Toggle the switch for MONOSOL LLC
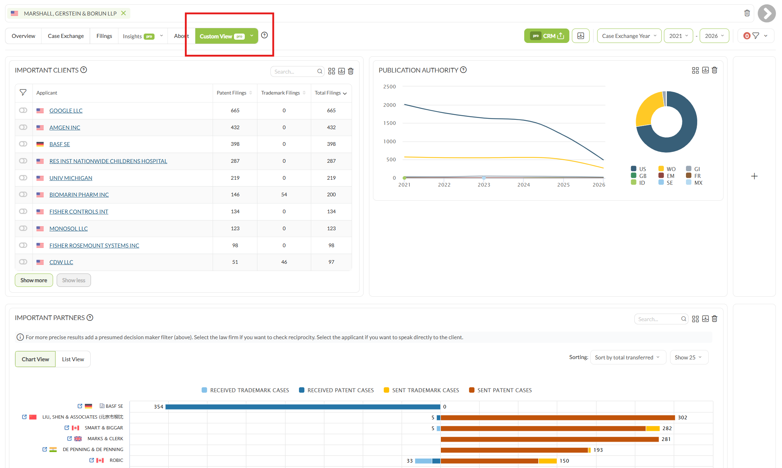The height and width of the screenshot is (468, 782). point(23,228)
